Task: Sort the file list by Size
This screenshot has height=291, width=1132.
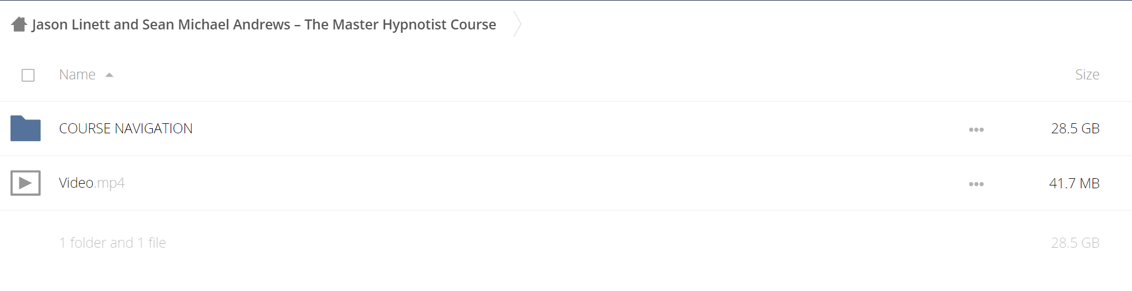Action: 1087,74
